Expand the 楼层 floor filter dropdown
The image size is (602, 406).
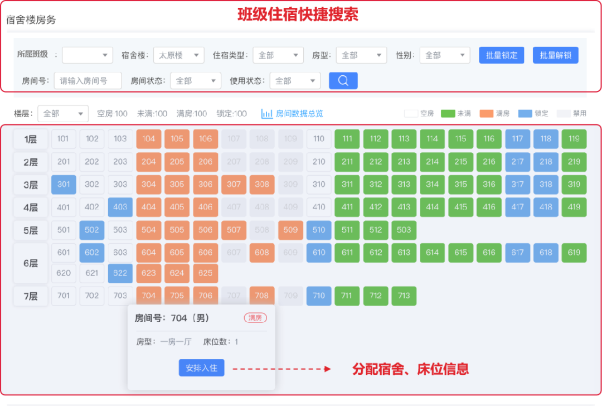coord(62,113)
